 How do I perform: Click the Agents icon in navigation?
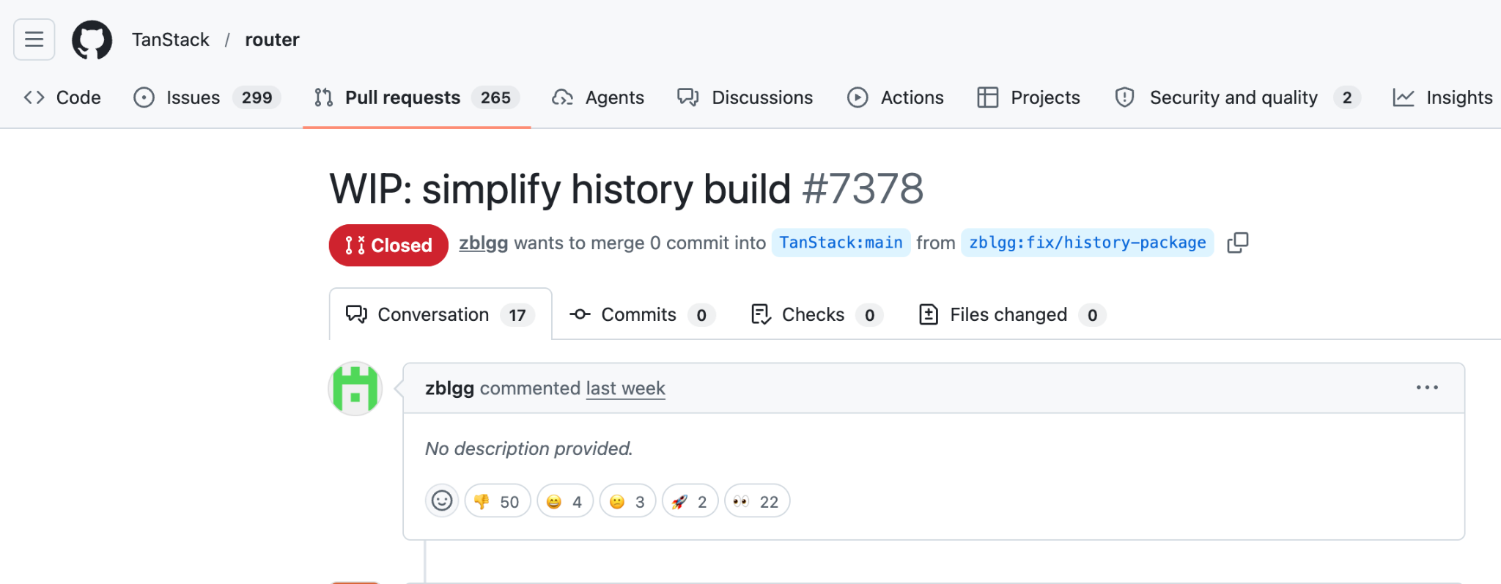pos(563,97)
